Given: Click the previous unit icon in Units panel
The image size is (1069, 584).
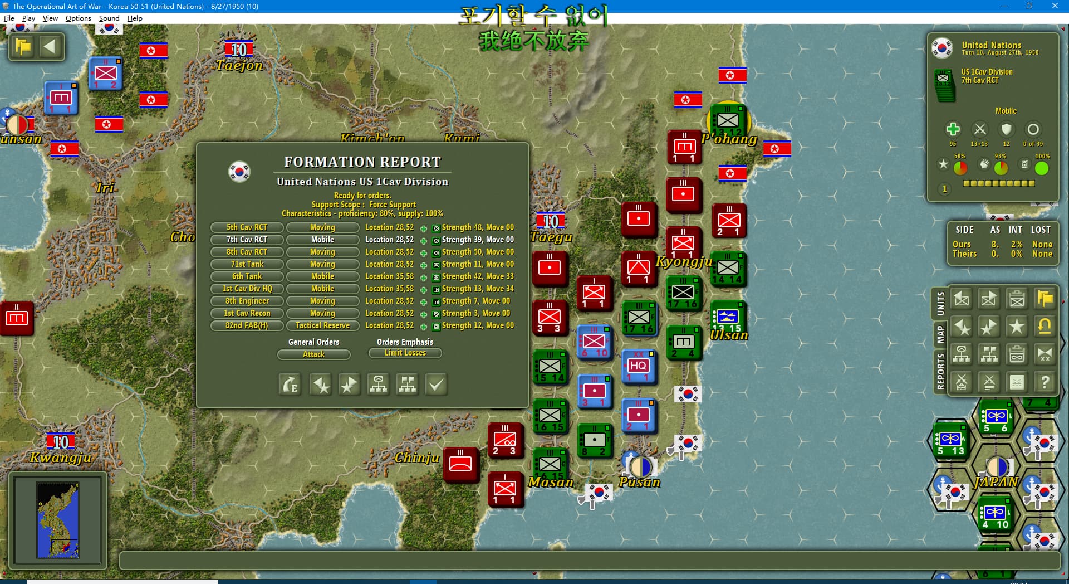Looking at the screenshot, I should pyautogui.click(x=962, y=299).
